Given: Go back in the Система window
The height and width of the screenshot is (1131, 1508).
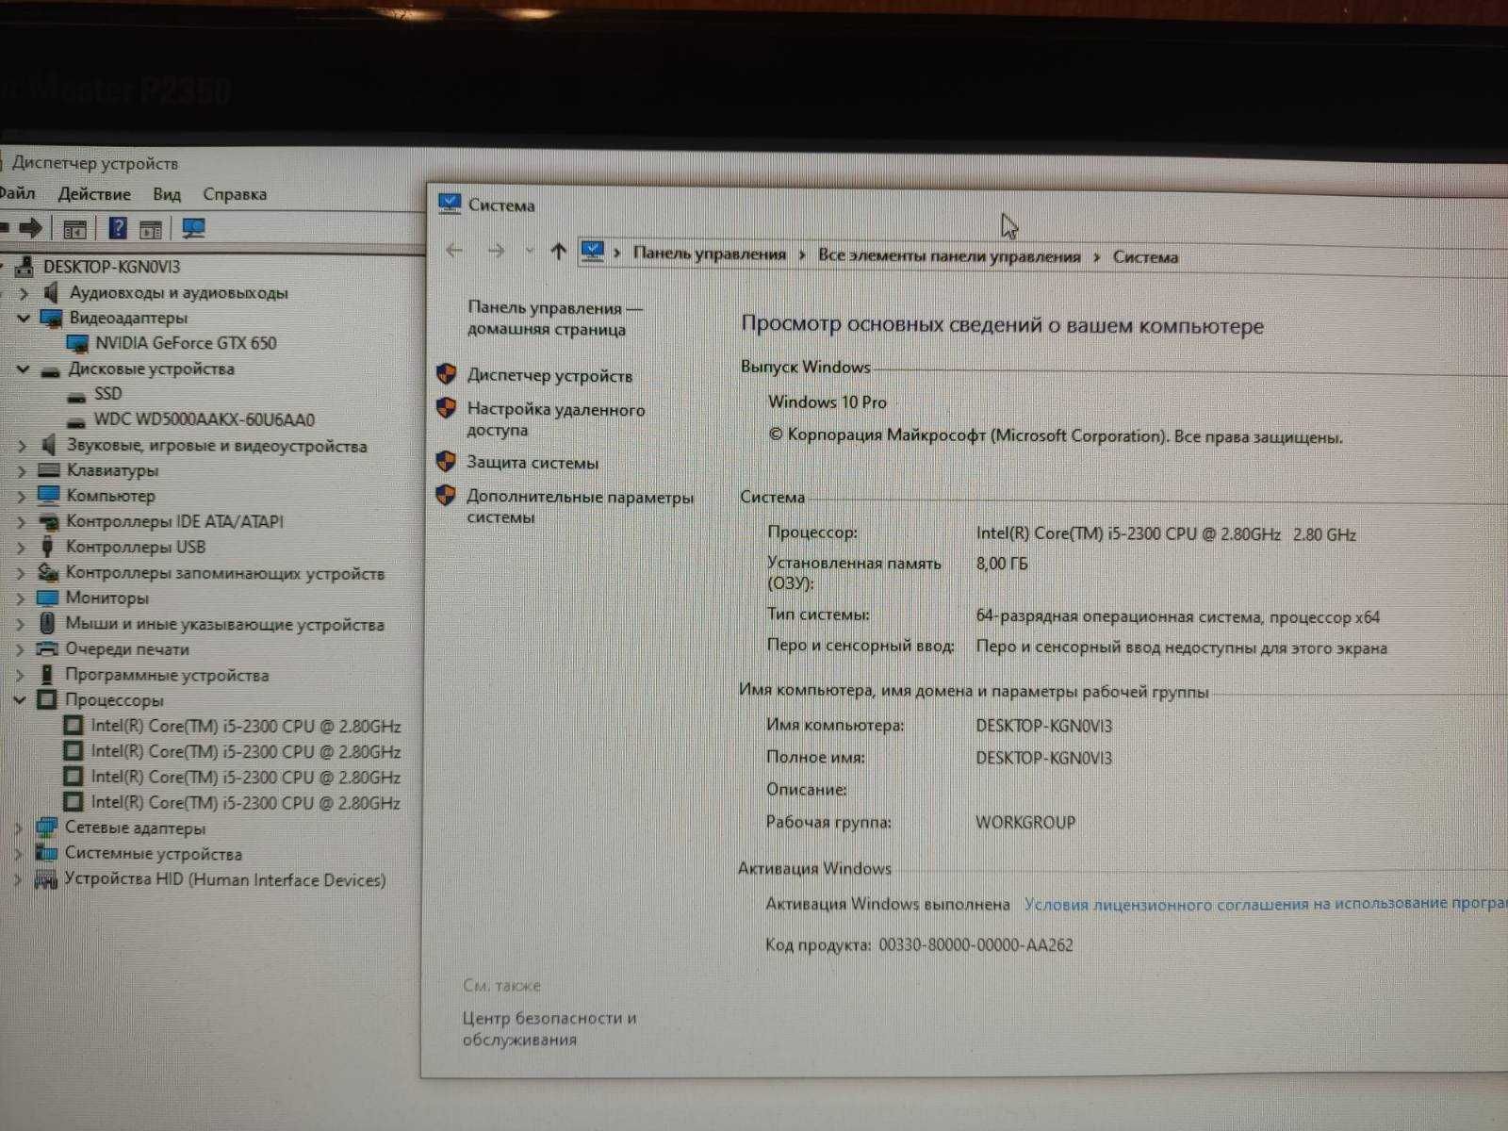Looking at the screenshot, I should (454, 251).
